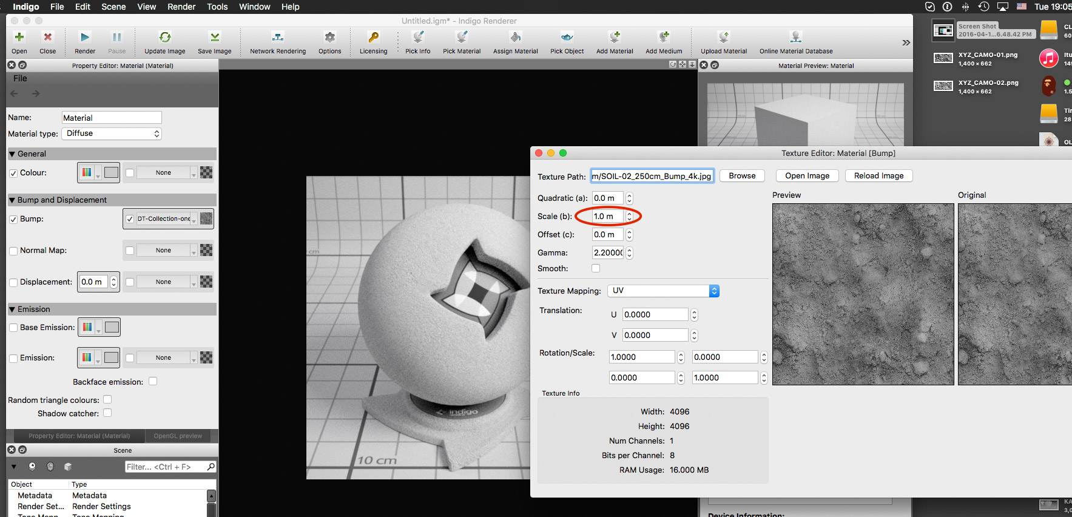Open the Texture Mapping UV dropdown

tap(663, 291)
